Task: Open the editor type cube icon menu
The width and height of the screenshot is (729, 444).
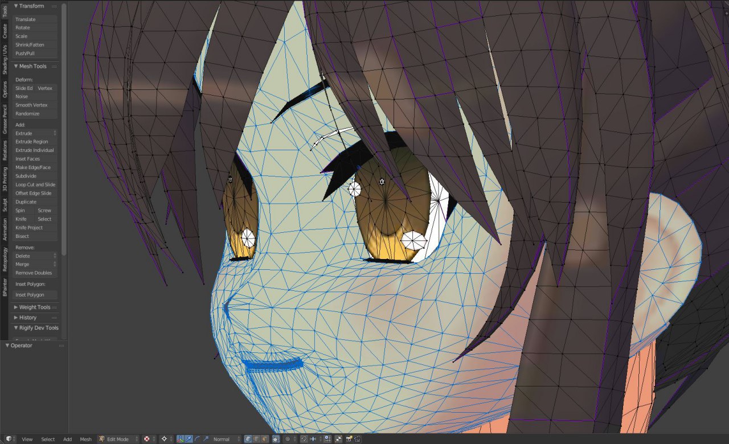Action: point(10,439)
